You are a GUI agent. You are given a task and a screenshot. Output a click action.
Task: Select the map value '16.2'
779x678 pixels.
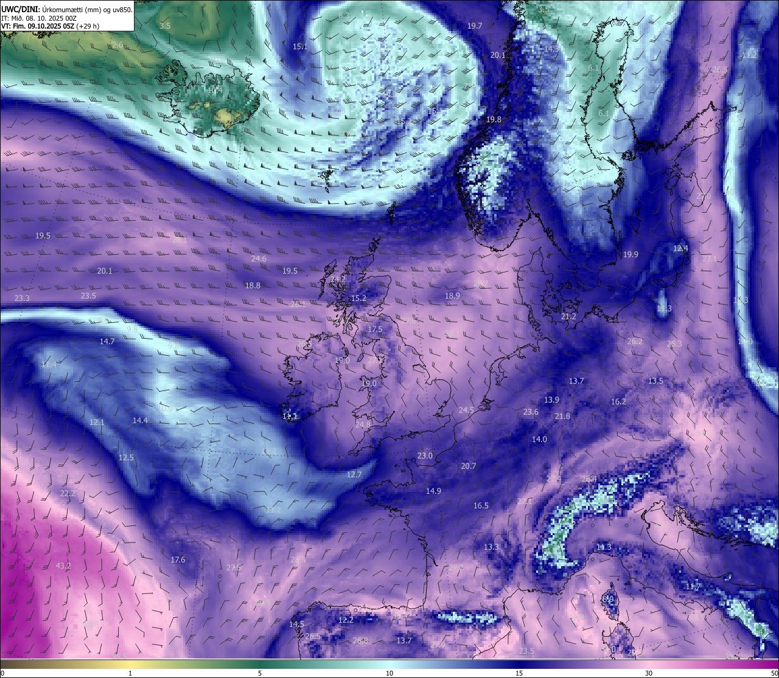point(618,401)
